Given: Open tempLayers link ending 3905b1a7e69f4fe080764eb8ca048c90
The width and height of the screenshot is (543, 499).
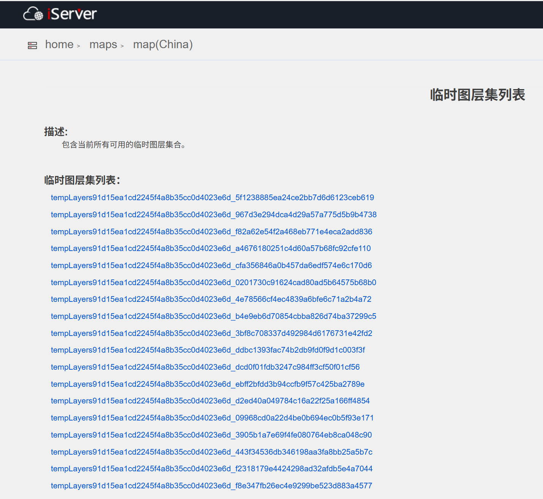Looking at the screenshot, I should [212, 435].
